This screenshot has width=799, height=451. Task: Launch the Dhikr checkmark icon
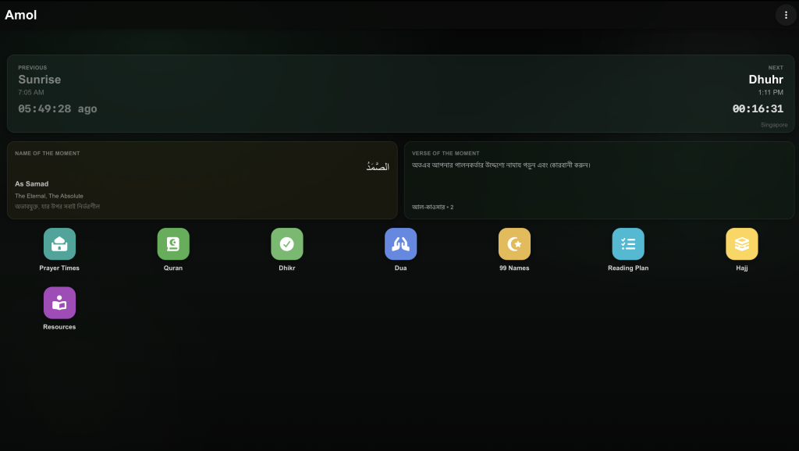pos(287,244)
